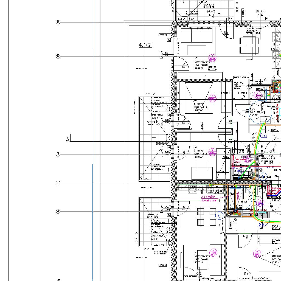Click the "TYP_C5" label
Viewport: 281px width, 281px height.
238,83
